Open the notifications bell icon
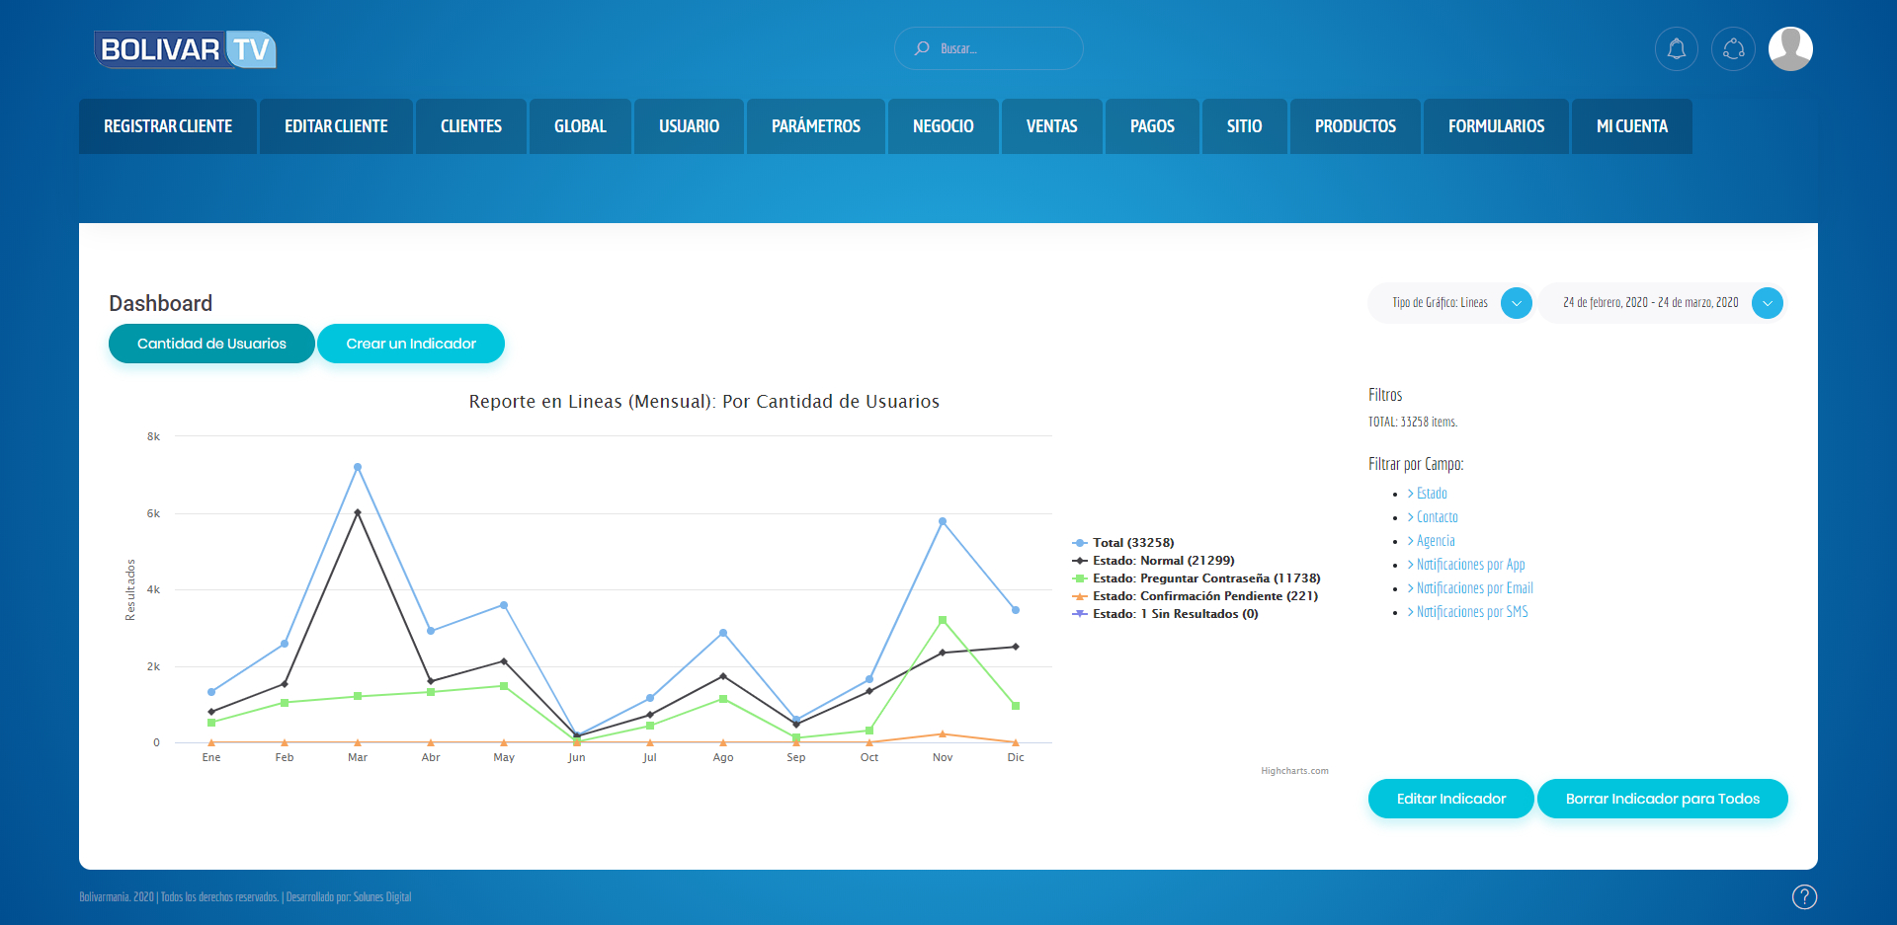 [x=1676, y=48]
